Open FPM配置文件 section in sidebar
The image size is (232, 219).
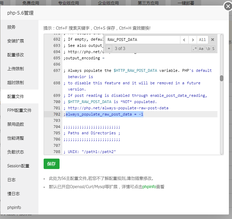click(x=19, y=110)
